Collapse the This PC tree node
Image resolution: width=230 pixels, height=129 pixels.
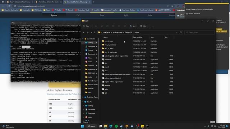point(83,102)
